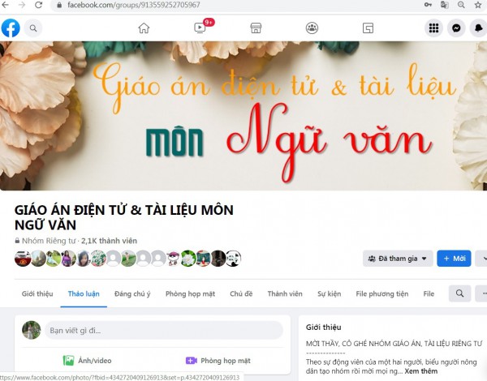Viewport: 487px width, 381px height.
Task: Open the 'Thành viên' tab
Action: [284, 293]
